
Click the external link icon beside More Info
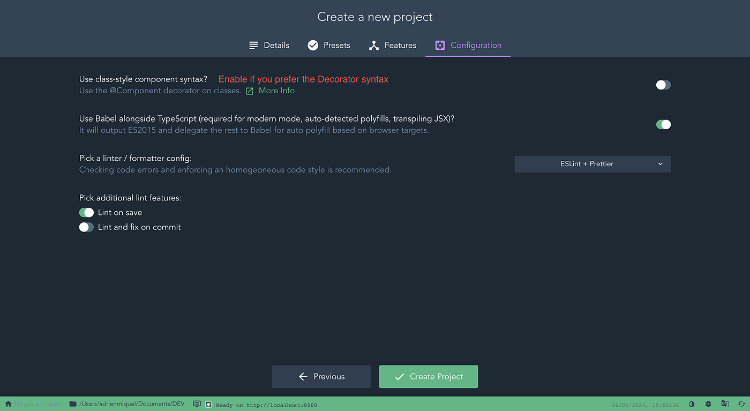pyautogui.click(x=250, y=91)
